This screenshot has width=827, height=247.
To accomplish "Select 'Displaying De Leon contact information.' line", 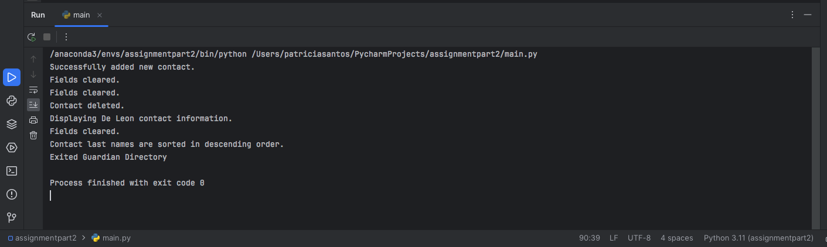I will coord(141,118).
